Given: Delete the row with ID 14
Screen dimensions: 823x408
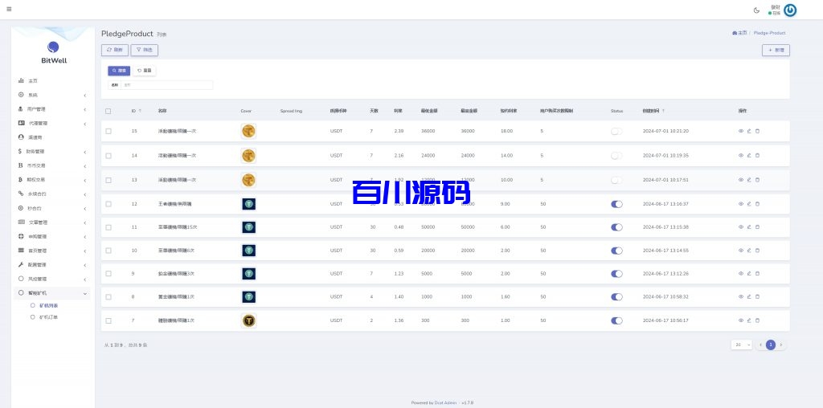Looking at the screenshot, I should (757, 155).
